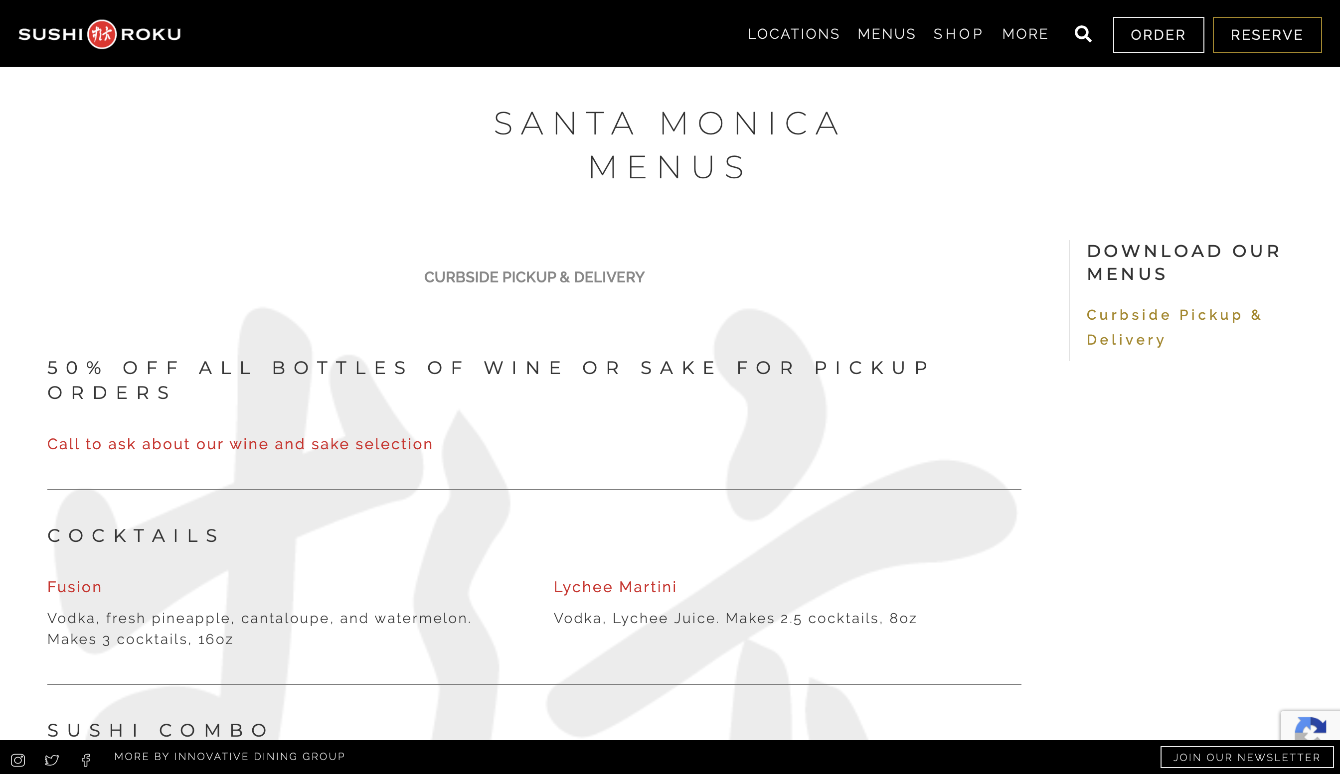Screen dimensions: 1340x774
Task: Click the reCAPTCHA badge
Action: point(1310,726)
